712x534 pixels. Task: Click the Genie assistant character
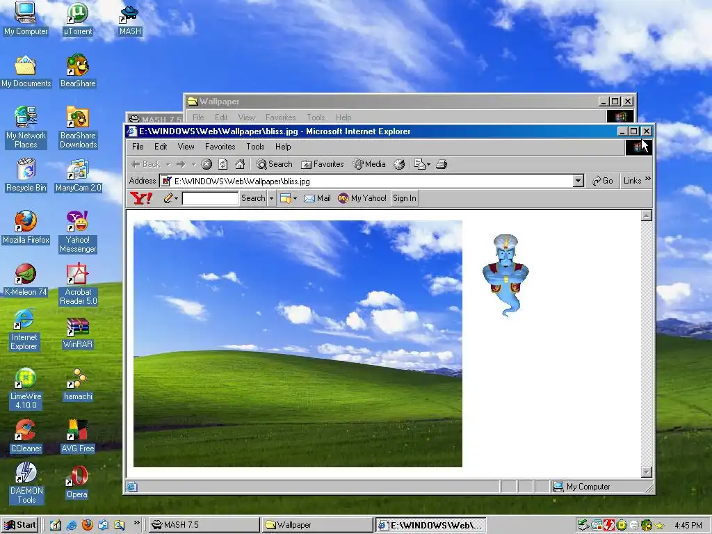(505, 275)
